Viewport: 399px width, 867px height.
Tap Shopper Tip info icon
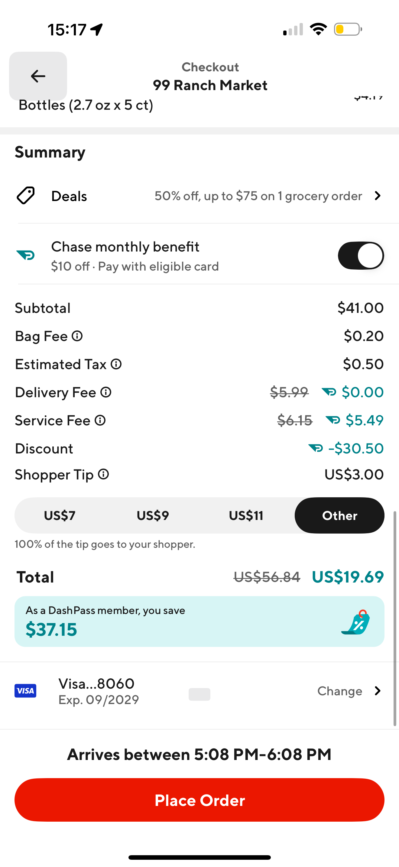[x=104, y=474]
